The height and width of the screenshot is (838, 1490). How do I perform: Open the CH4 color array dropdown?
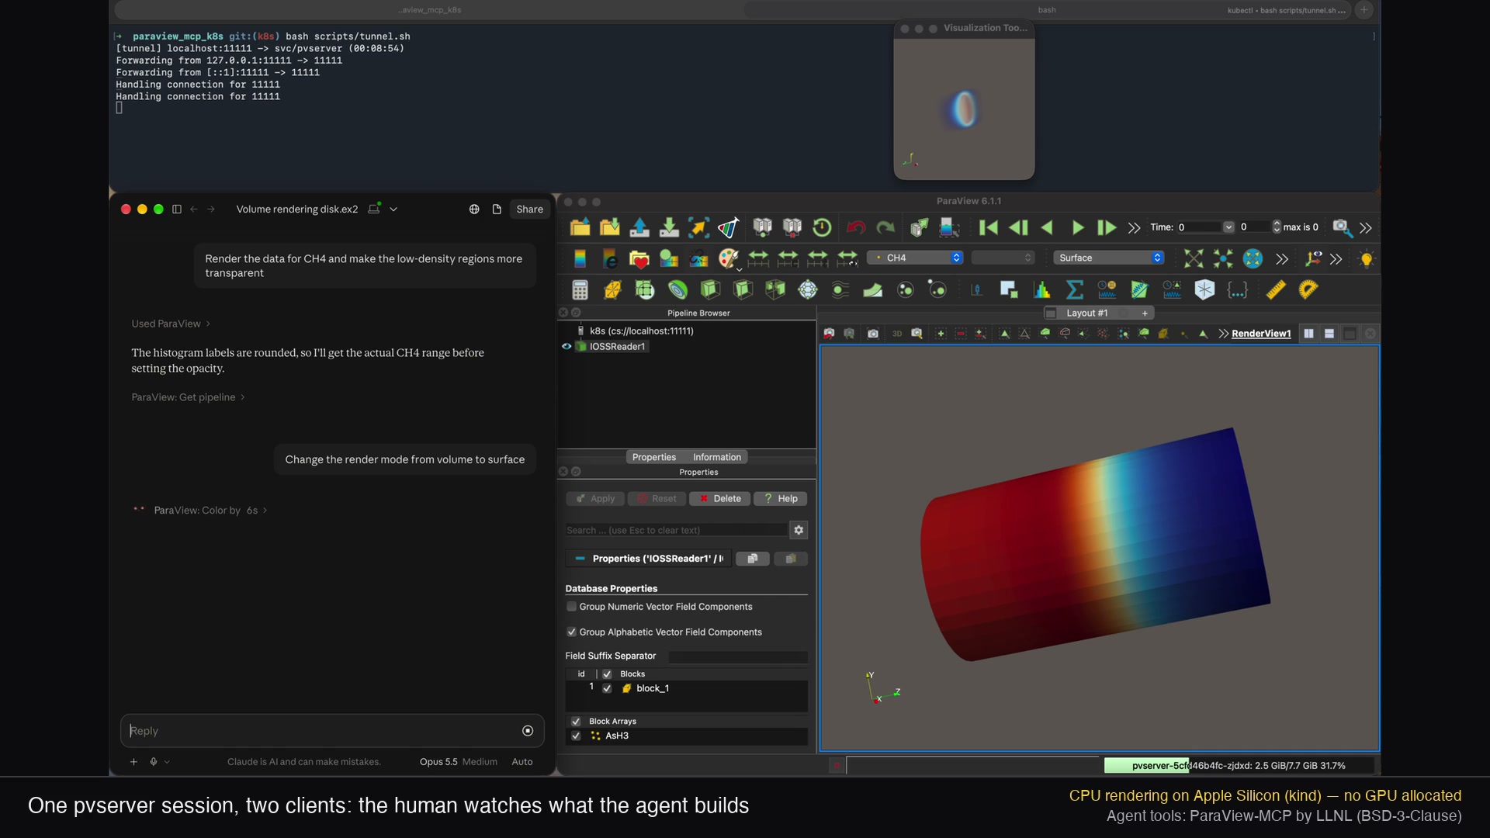pyautogui.click(x=915, y=258)
